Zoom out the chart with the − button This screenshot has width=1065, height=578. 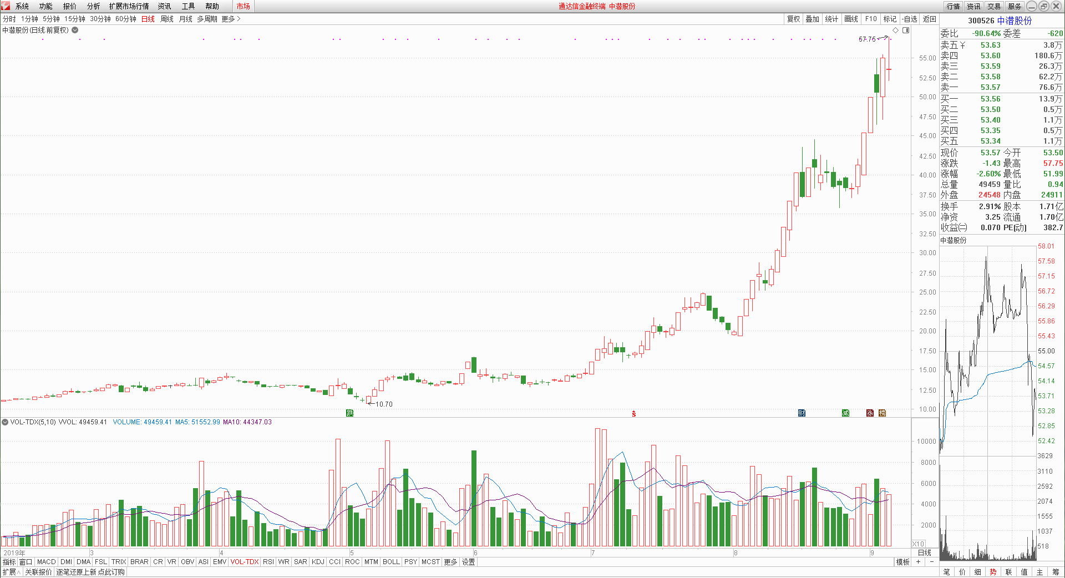931,562
